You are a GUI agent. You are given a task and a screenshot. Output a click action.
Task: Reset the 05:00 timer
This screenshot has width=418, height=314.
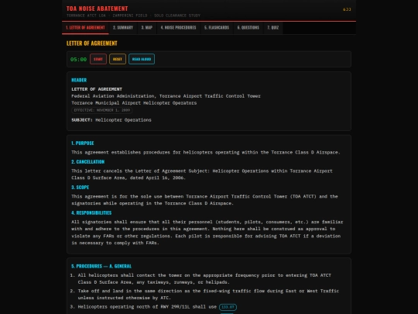[118, 59]
